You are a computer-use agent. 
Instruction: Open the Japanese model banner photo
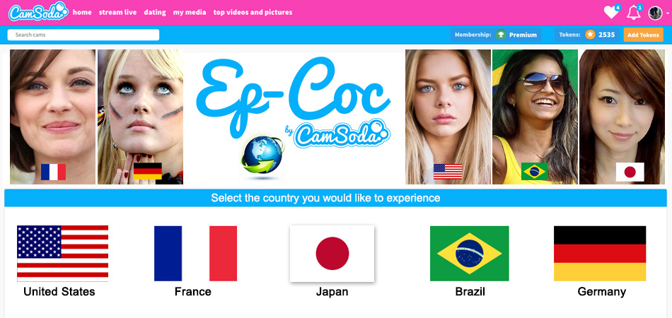pyautogui.click(x=622, y=117)
